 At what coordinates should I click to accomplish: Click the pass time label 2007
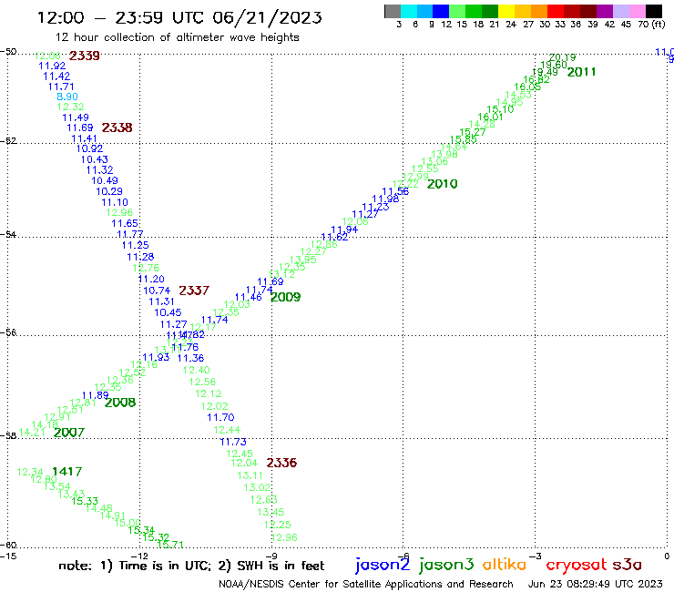tap(69, 433)
